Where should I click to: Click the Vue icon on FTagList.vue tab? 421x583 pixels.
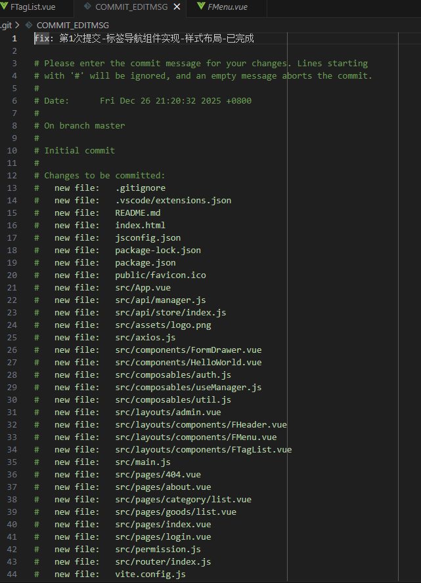pos(5,7)
